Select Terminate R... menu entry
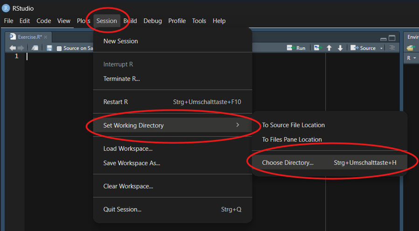This screenshot has height=231, width=419. pos(173,79)
